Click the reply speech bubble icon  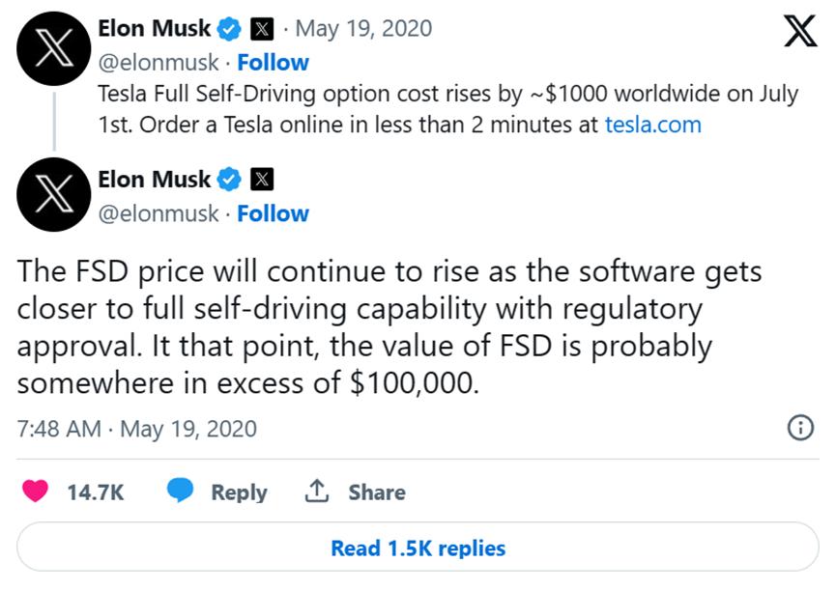[181, 492]
